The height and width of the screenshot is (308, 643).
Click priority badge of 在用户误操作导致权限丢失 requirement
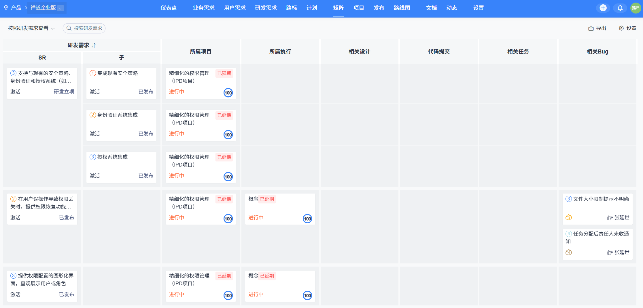(14, 199)
